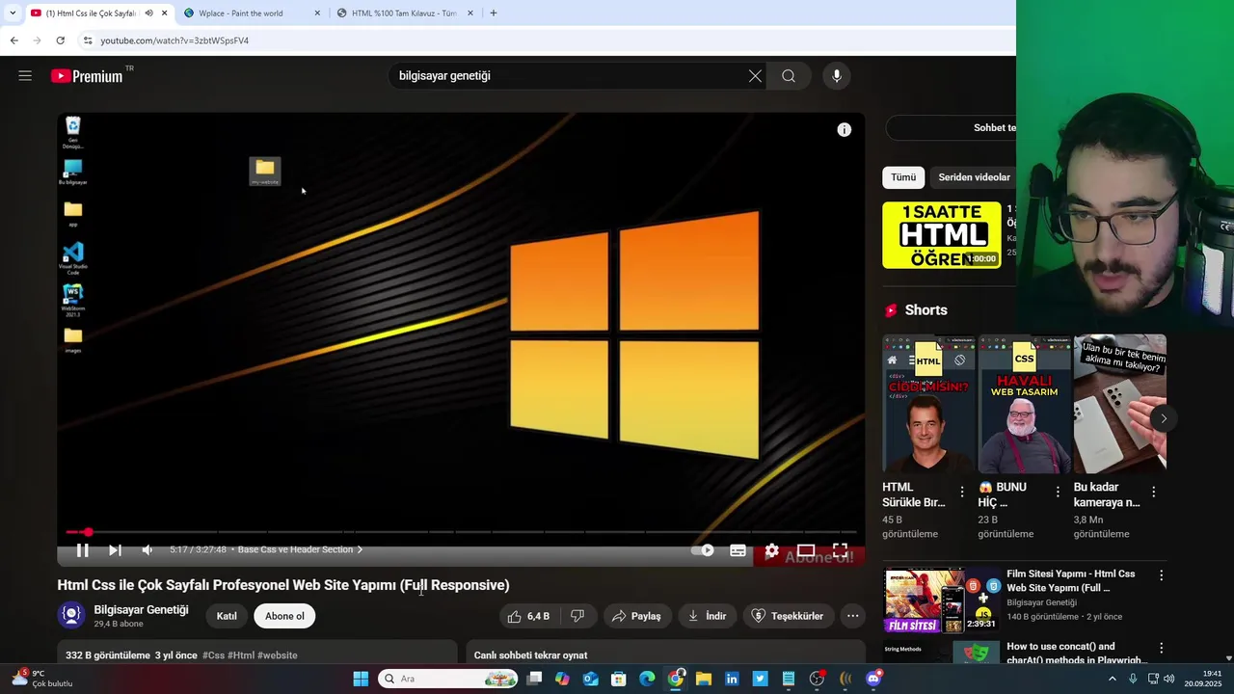Open the Bilgisayar Genetiği channel name link
1234x694 pixels.
pyautogui.click(x=141, y=610)
